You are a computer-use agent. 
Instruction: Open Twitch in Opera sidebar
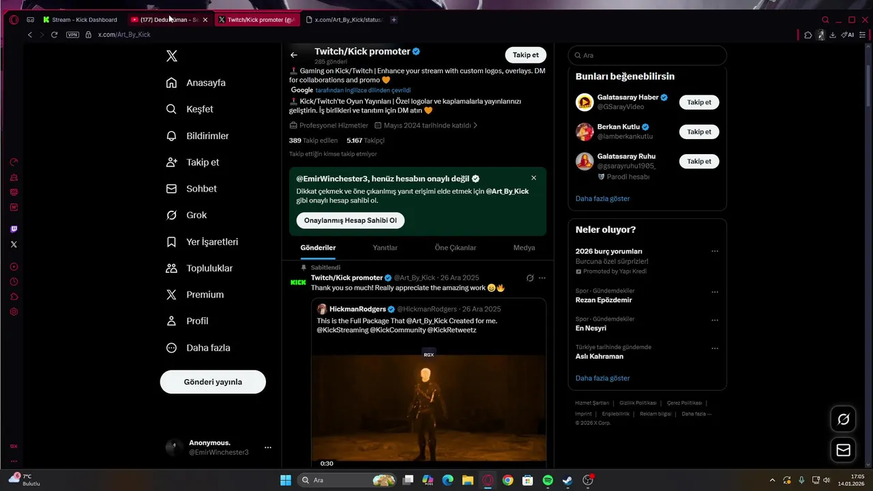coord(14,229)
